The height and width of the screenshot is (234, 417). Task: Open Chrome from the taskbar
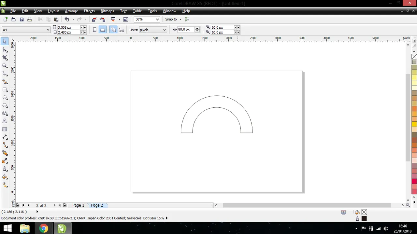click(43, 228)
